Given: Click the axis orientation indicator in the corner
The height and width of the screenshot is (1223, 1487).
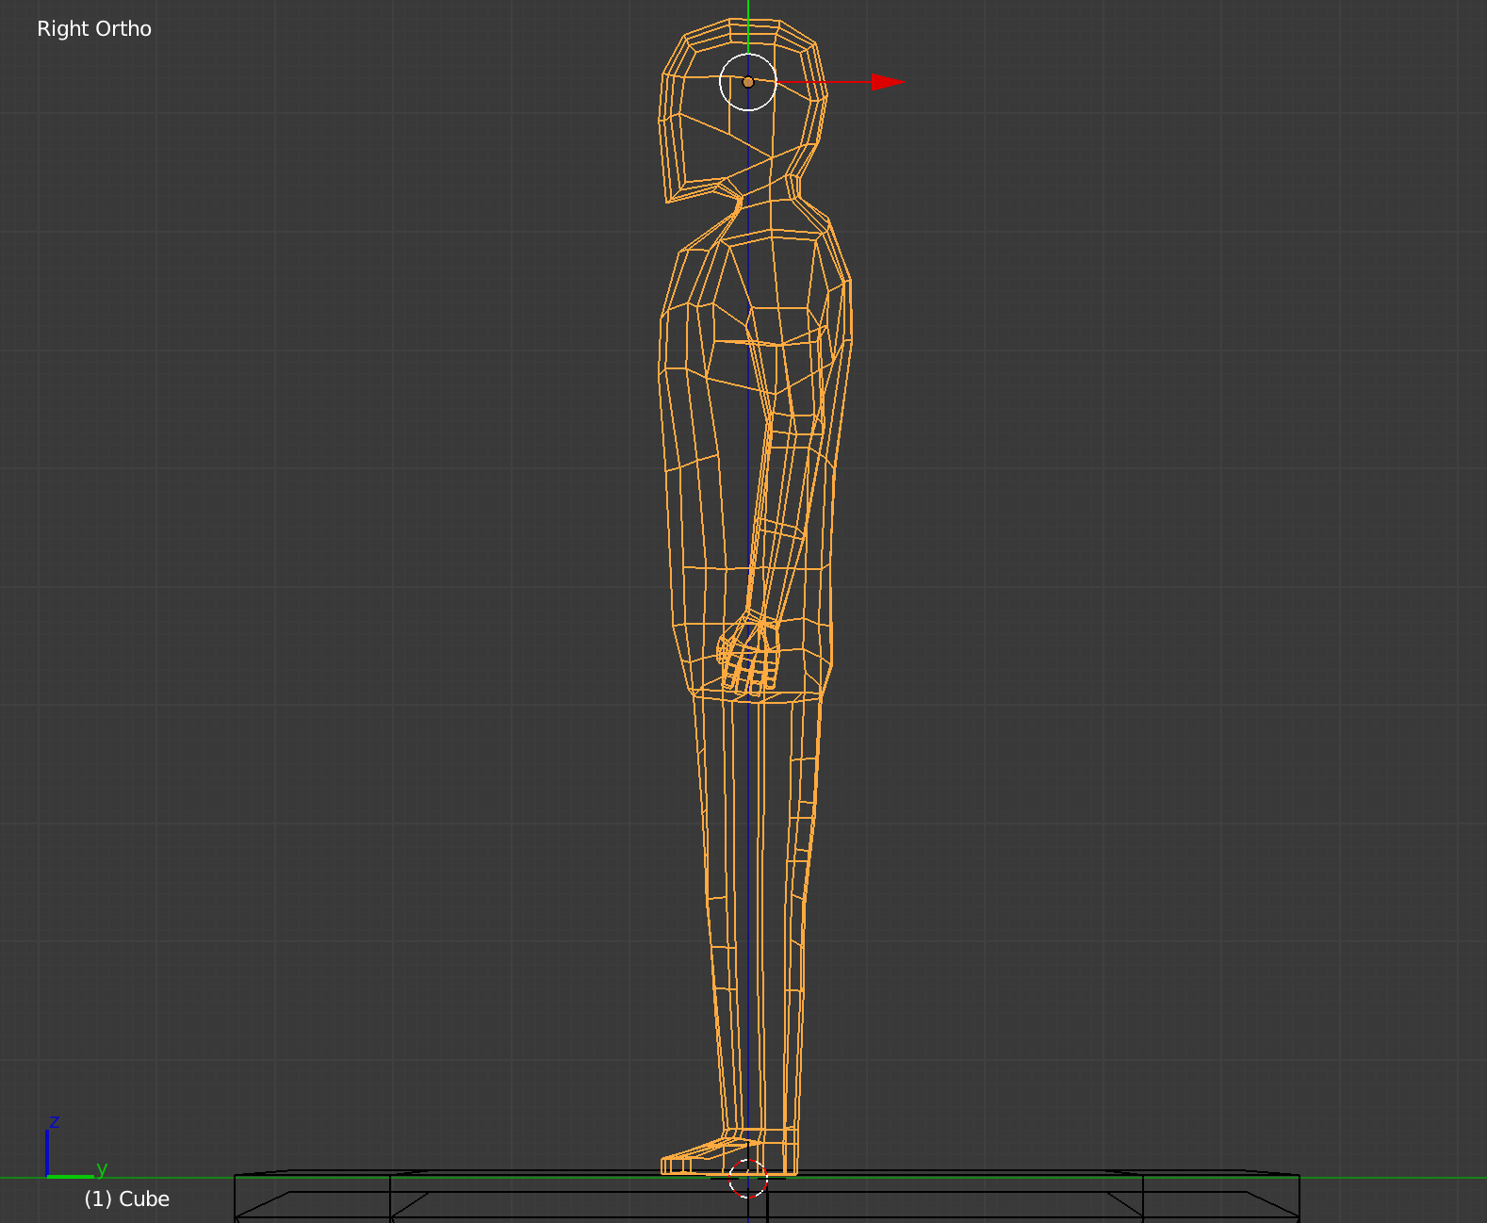Looking at the screenshot, I should 77,1148.
